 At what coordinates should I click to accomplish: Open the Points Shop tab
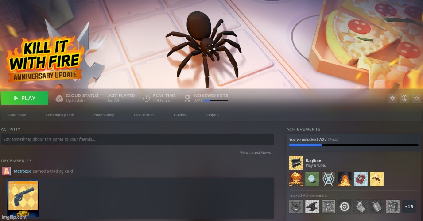[104, 115]
